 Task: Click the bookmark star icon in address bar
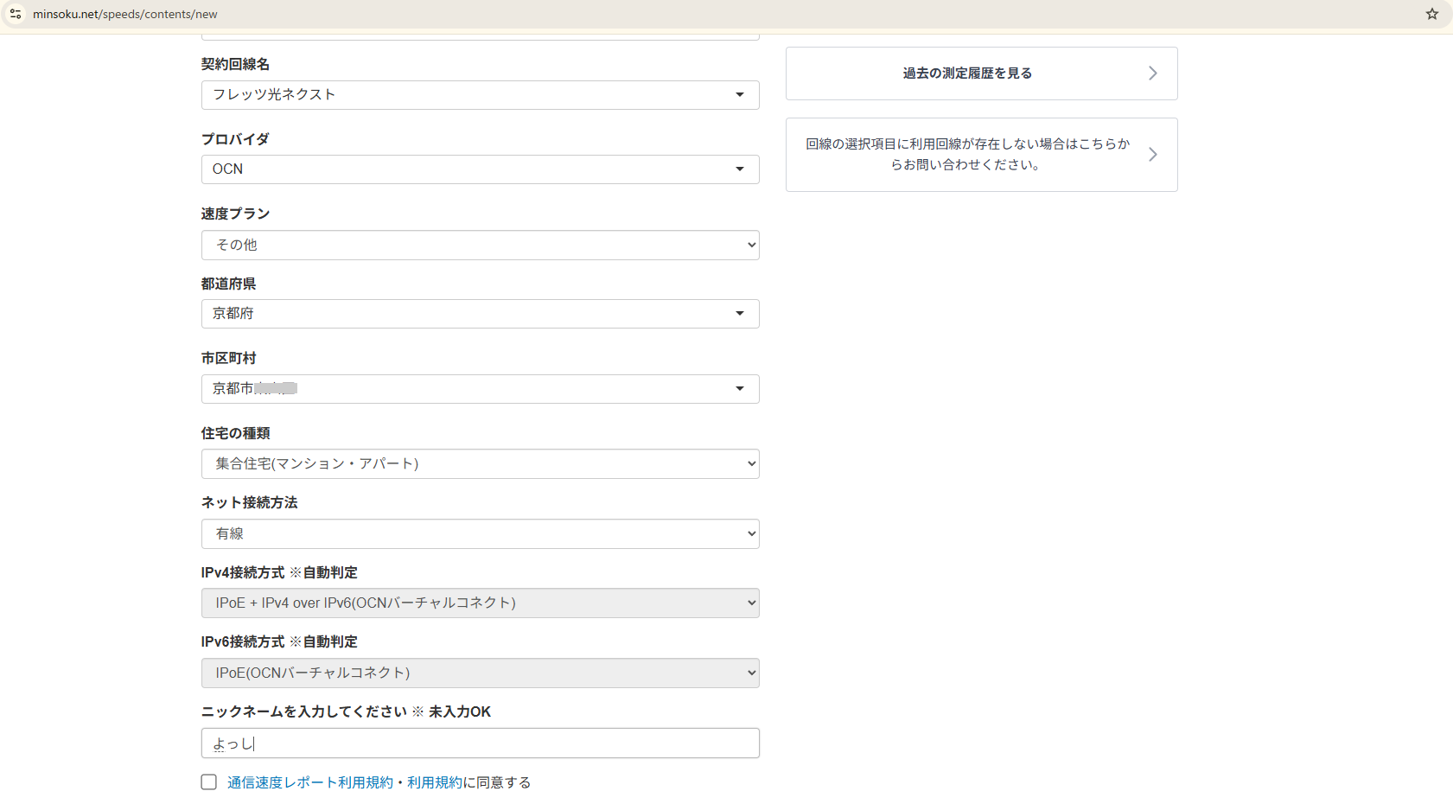(x=1431, y=14)
